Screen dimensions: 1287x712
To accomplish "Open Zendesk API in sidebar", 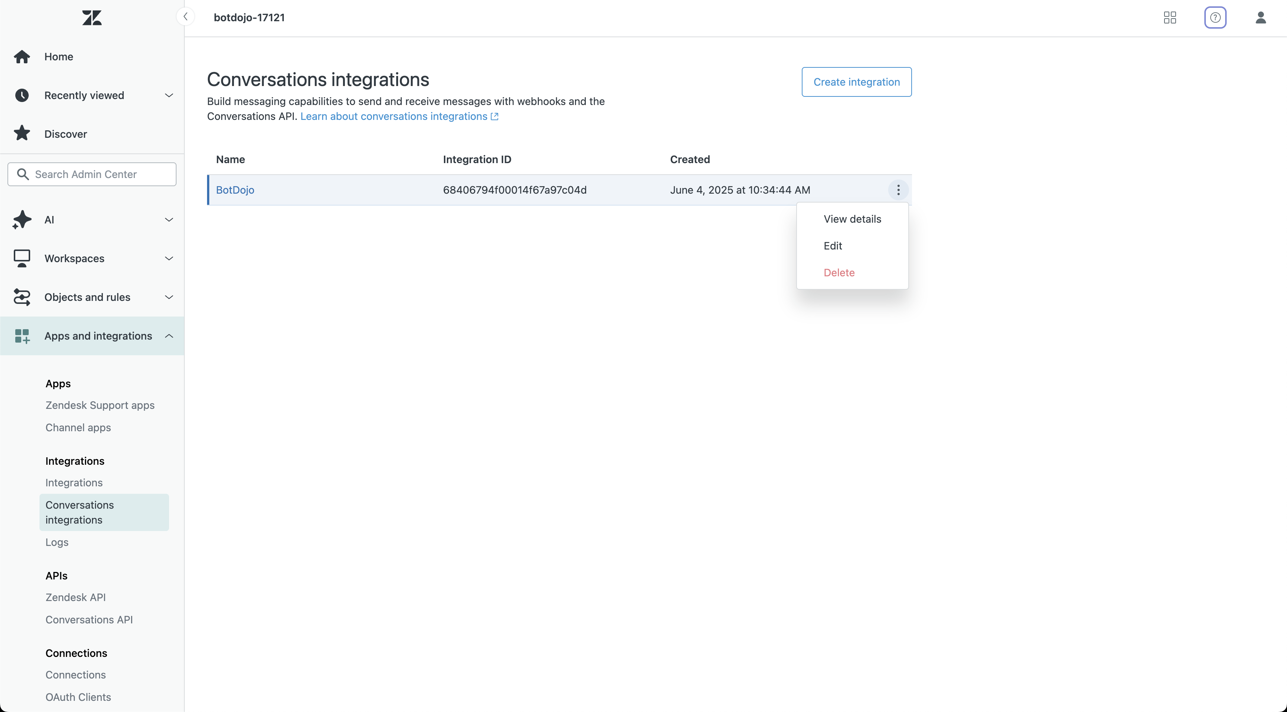I will point(76,597).
